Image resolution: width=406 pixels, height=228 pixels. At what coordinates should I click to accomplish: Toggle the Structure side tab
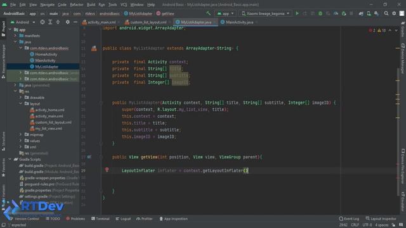tap(3, 141)
